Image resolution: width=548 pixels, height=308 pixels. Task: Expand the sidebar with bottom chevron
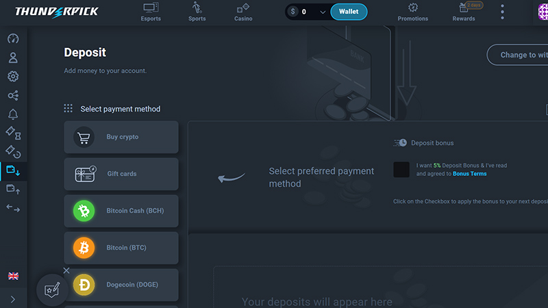coord(13,299)
